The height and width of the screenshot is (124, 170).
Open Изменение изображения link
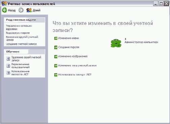tap(73, 56)
